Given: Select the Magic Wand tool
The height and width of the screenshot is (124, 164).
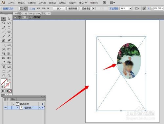Looking at the screenshot, I should coord(4,23).
